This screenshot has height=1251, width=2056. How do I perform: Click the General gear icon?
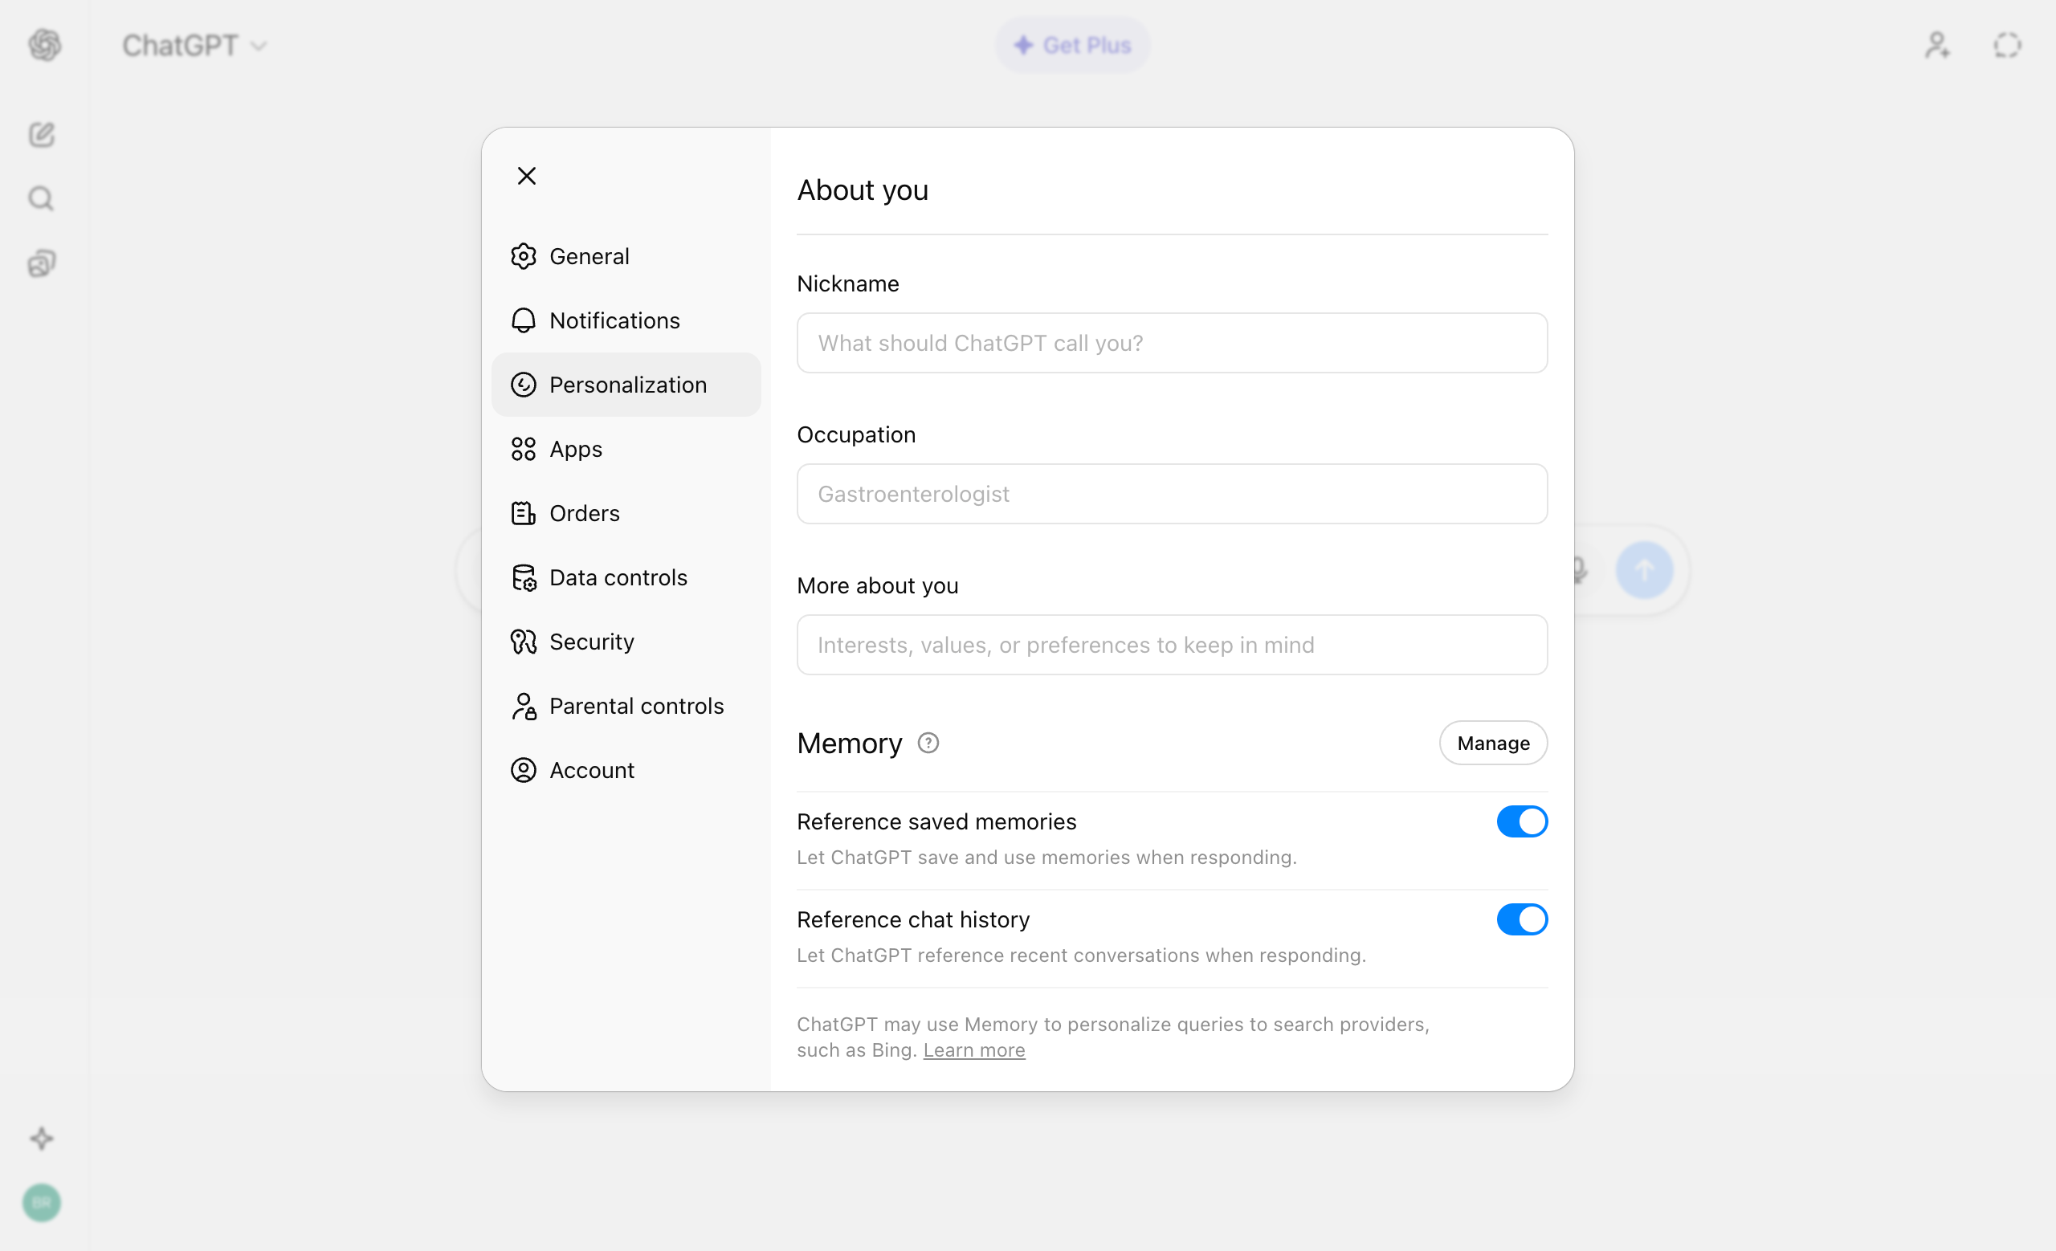pyautogui.click(x=523, y=256)
